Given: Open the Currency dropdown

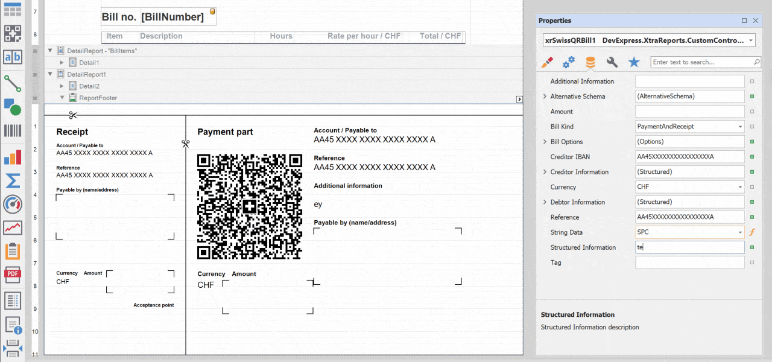Looking at the screenshot, I should tap(740, 187).
